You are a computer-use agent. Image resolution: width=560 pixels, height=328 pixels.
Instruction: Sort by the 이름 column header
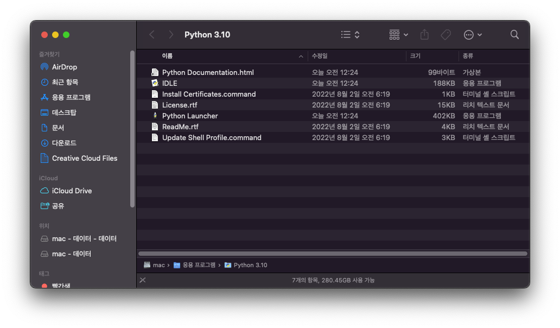tap(167, 56)
